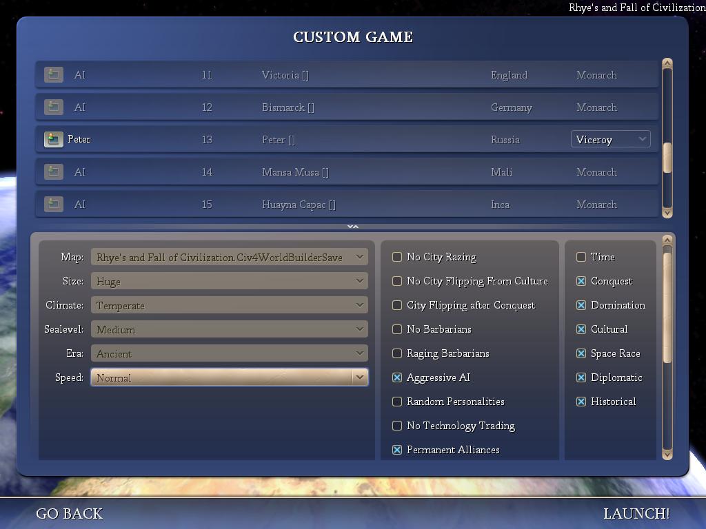Click the Russia civilization label
Screen dimensions: 706x529
click(x=505, y=140)
